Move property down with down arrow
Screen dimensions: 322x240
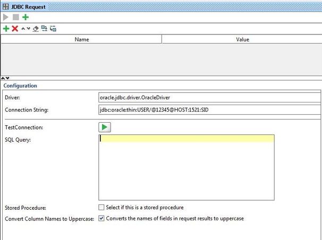[x=28, y=29]
